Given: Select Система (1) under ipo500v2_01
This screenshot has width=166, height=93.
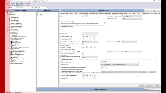Looking at the screenshot, I should (x=15, y=34).
